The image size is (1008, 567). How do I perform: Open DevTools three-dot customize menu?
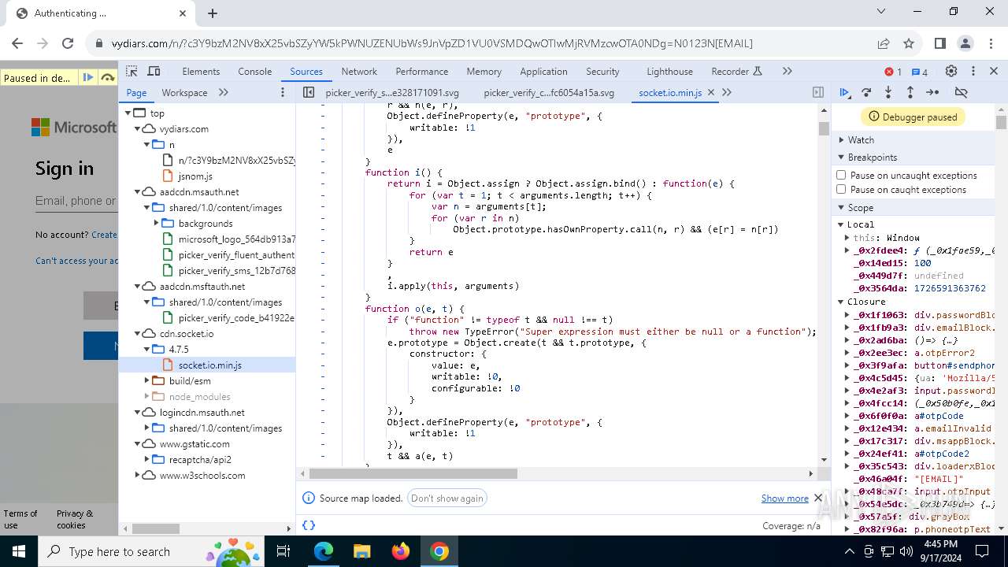(973, 71)
